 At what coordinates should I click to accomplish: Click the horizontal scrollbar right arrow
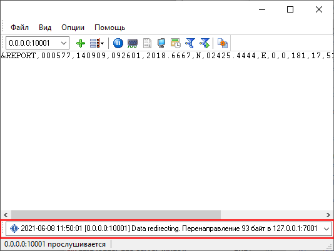tap(328, 215)
